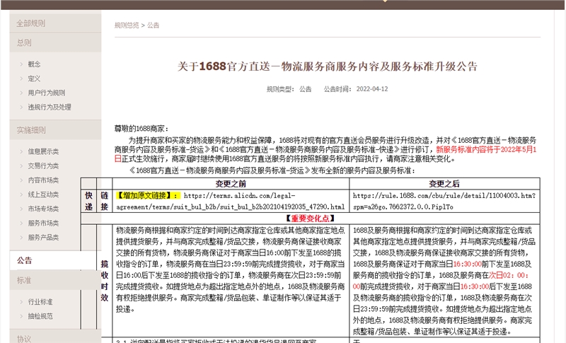Select 信息展示类 in sidebar
This screenshot has height=343, width=566.
pos(43,151)
